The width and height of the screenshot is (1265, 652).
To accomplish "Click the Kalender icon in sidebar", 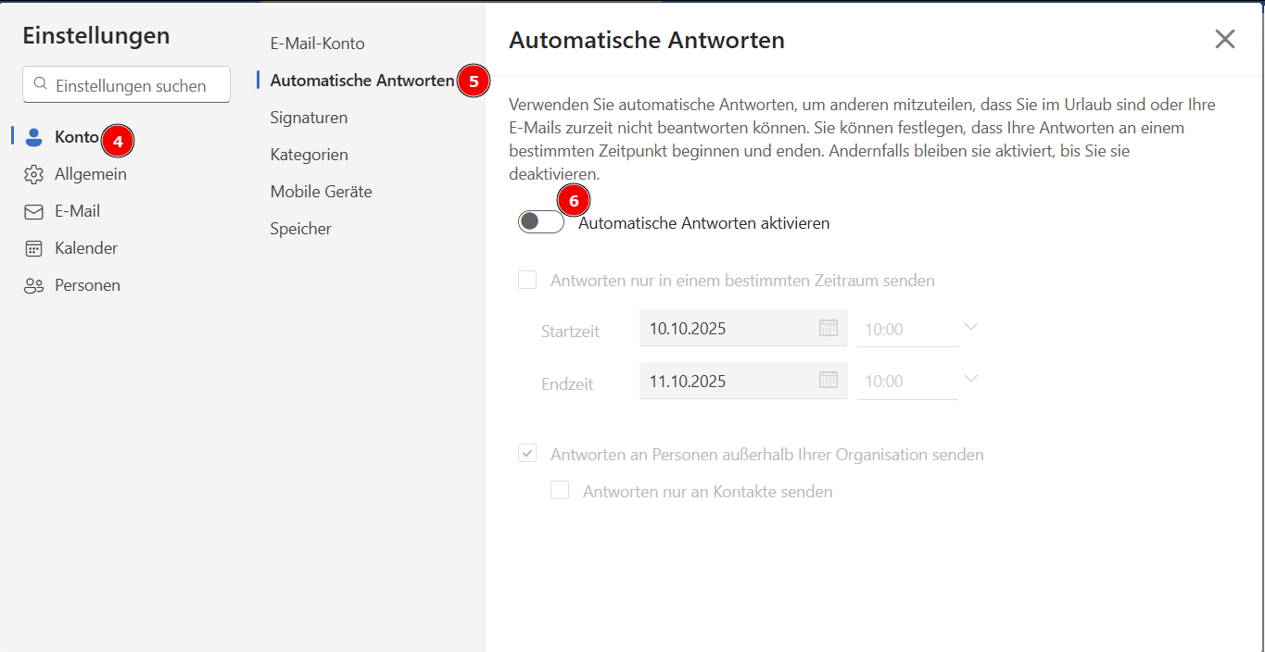I will [34, 248].
